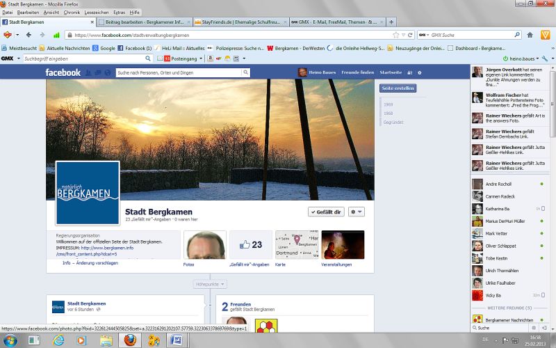Click the Amazon icon in GMX toolbar
Image resolution: width=556 pixels, height=348 pixels.
coord(211,58)
